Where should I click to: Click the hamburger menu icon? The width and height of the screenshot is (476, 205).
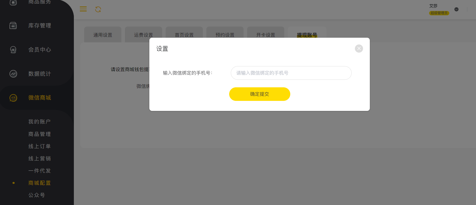coord(83,9)
